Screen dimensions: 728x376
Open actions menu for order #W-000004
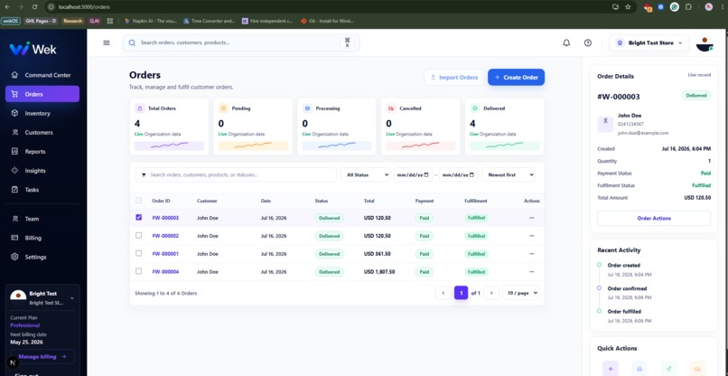[532, 271]
